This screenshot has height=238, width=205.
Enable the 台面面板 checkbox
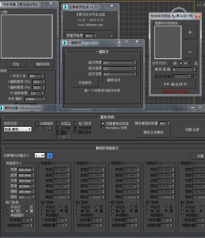coord(37,123)
